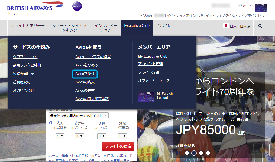
Task: Click the メンバーエリア column heading
Action: click(154, 47)
